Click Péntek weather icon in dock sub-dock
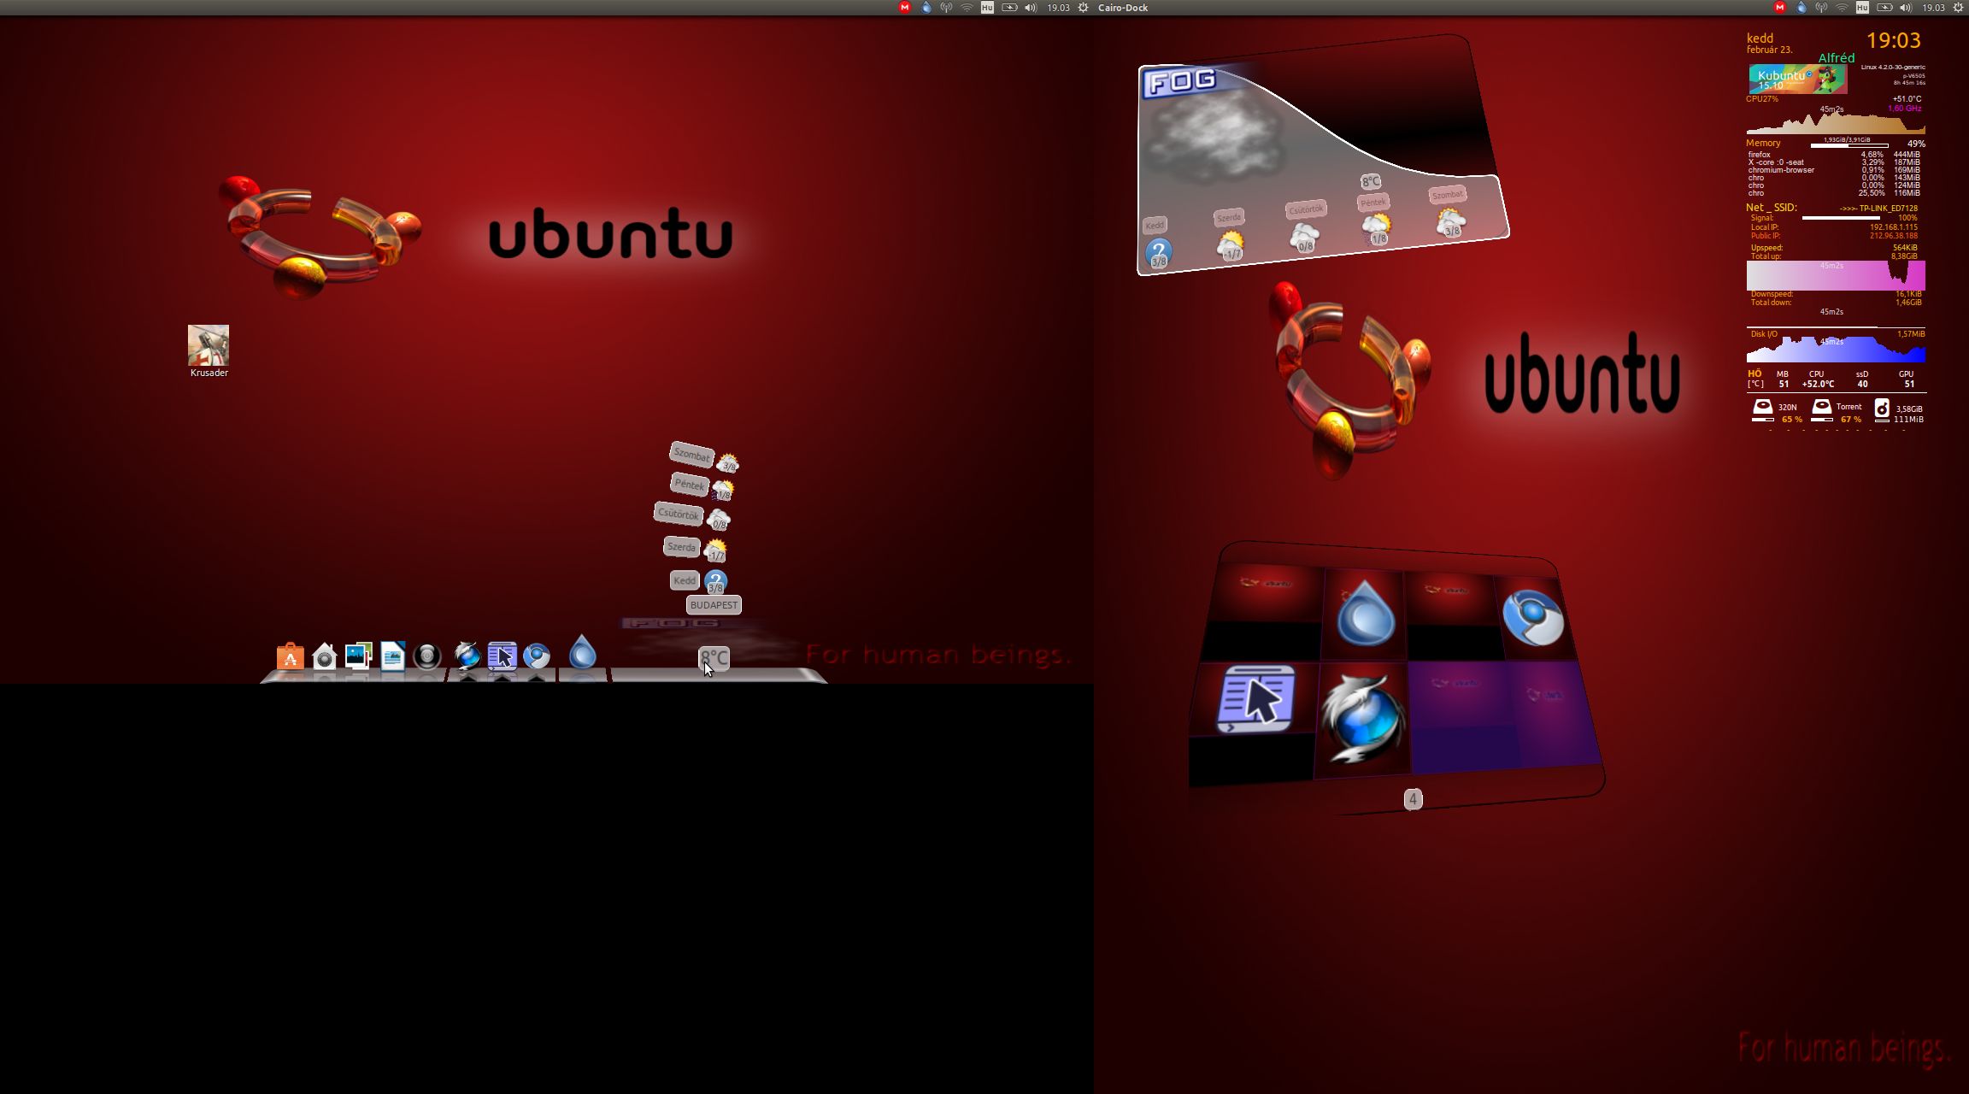Screen dimensions: 1969x1094 pyautogui.click(x=723, y=491)
